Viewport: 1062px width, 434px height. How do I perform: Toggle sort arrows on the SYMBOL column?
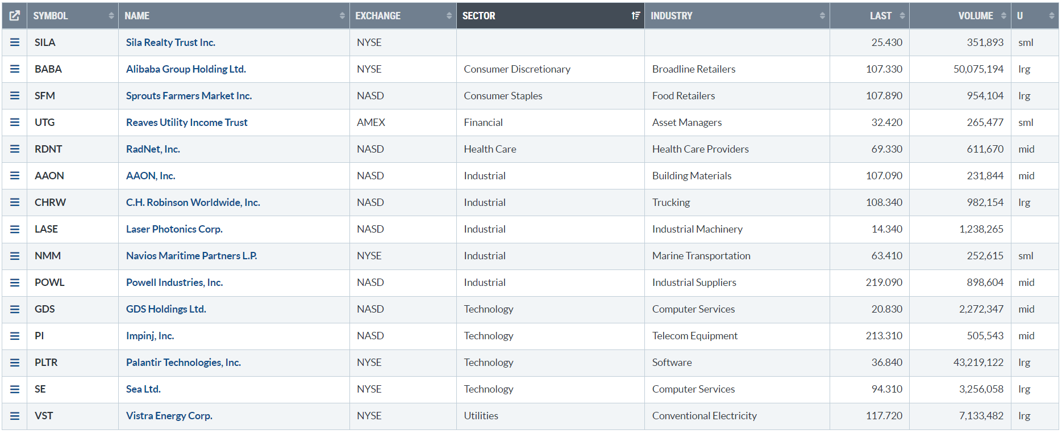[111, 16]
